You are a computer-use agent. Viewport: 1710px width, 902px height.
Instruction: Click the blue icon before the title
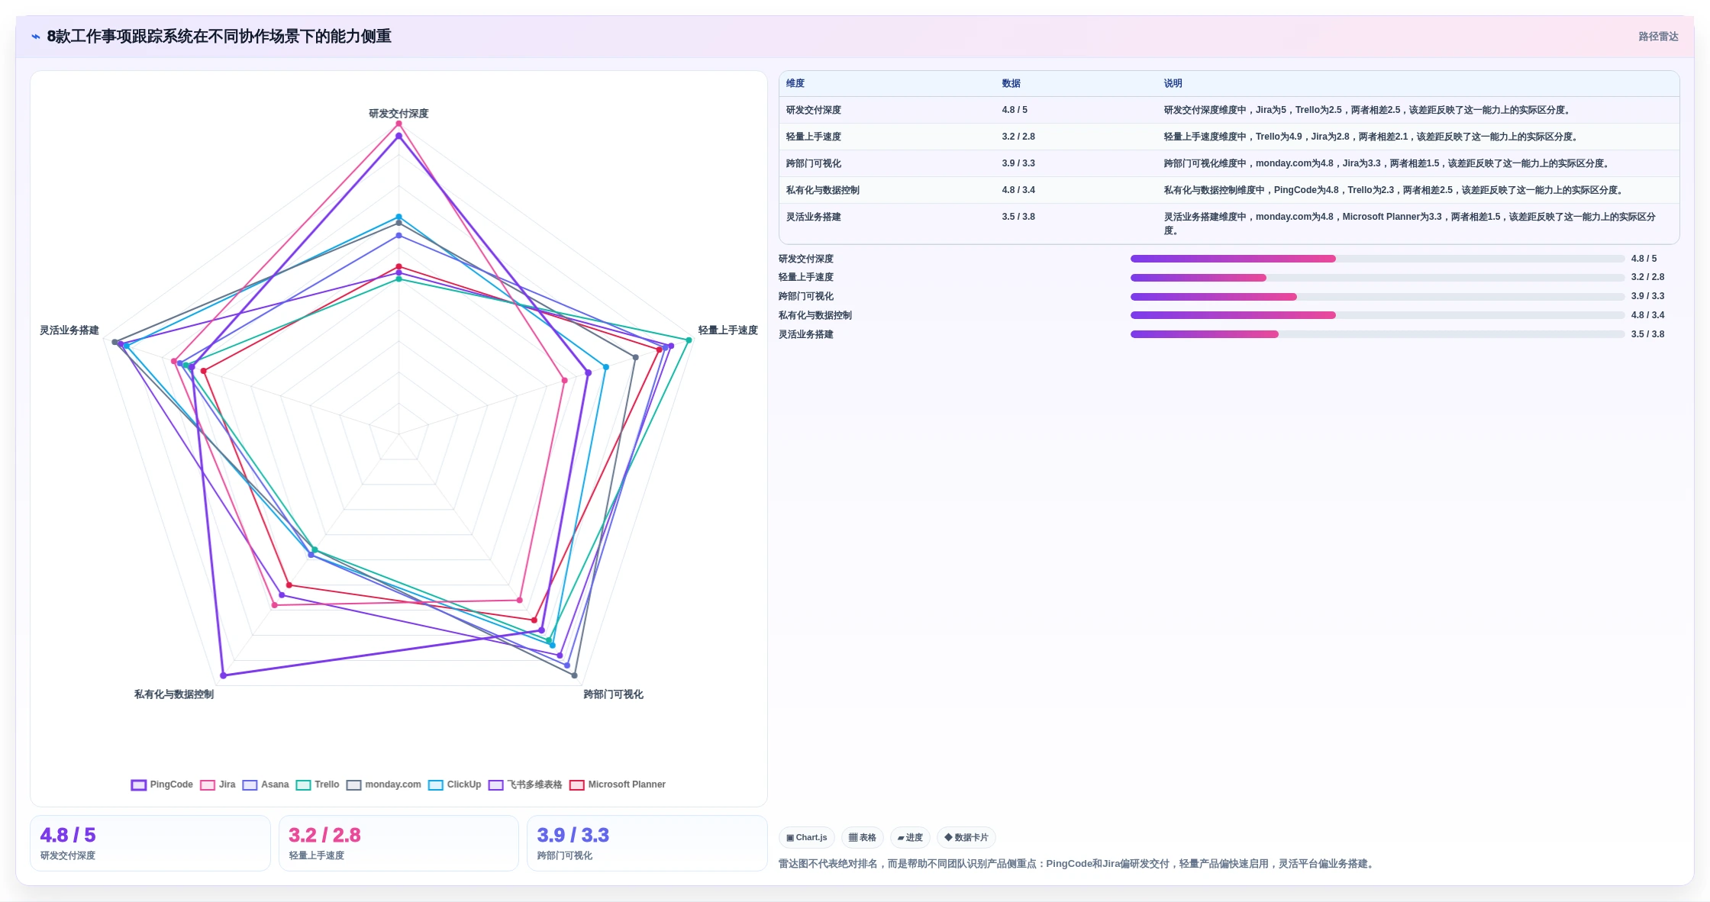click(36, 37)
